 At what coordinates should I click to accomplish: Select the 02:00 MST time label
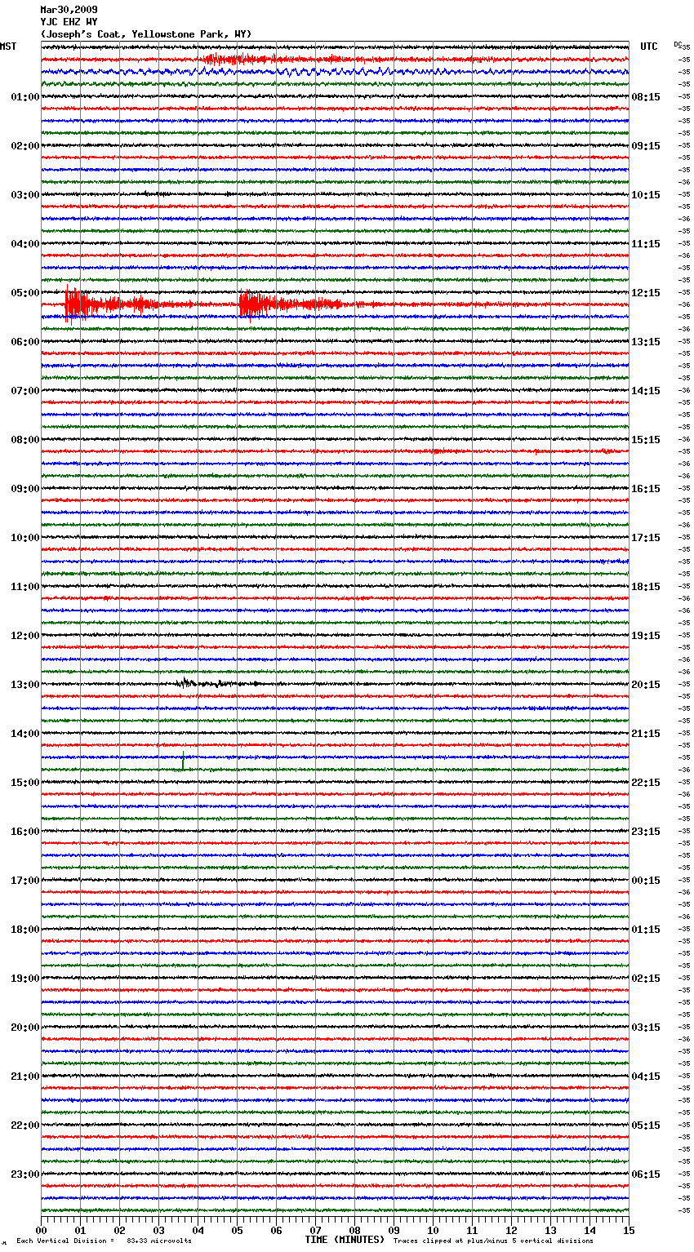pyautogui.click(x=25, y=146)
